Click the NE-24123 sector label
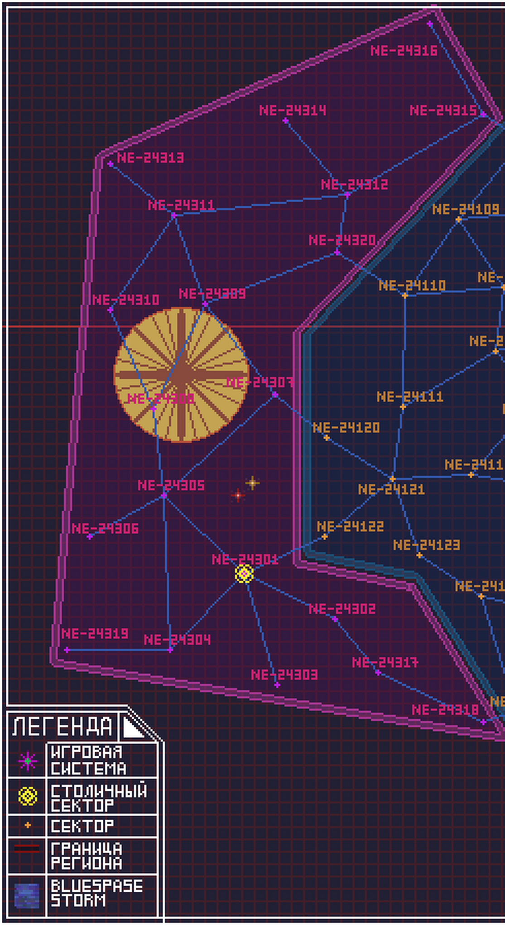Image resolution: width=505 pixels, height=927 pixels. (426, 545)
